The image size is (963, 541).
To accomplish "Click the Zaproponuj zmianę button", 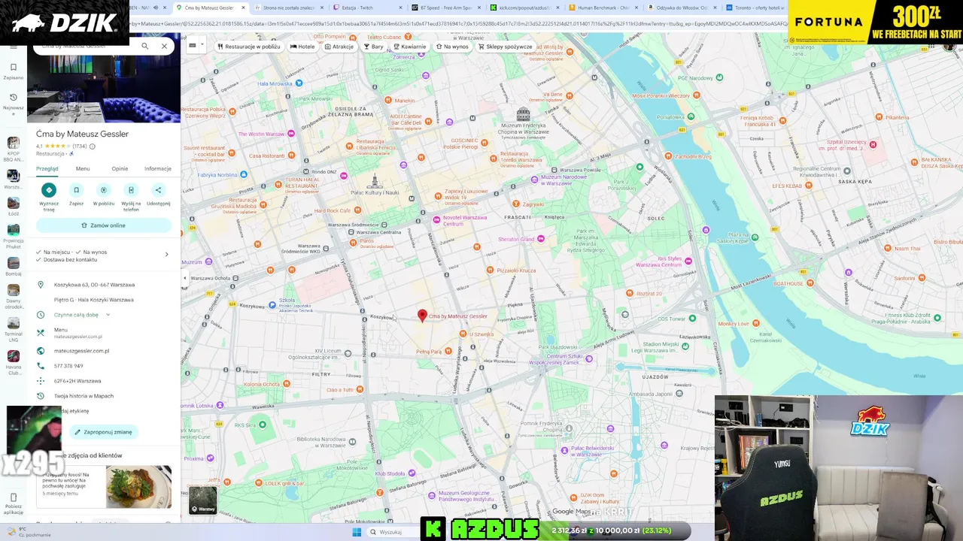I will click(x=104, y=432).
